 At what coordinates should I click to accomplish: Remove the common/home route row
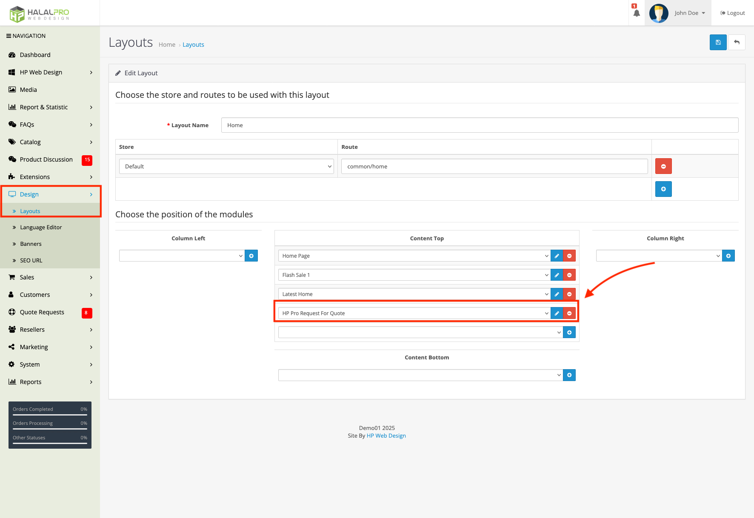tap(663, 166)
